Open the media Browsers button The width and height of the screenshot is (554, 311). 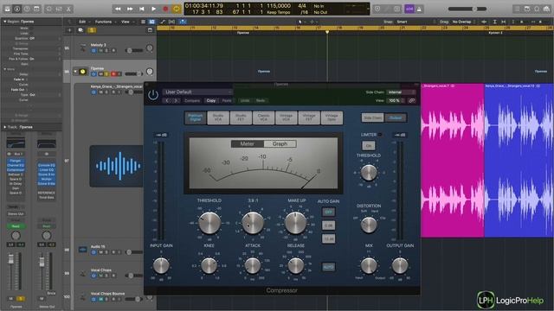tap(546, 9)
